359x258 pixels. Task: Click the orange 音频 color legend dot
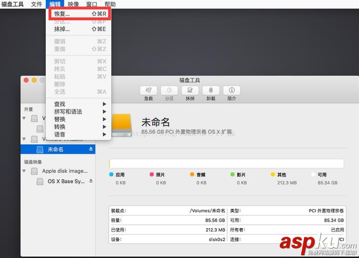(192, 175)
